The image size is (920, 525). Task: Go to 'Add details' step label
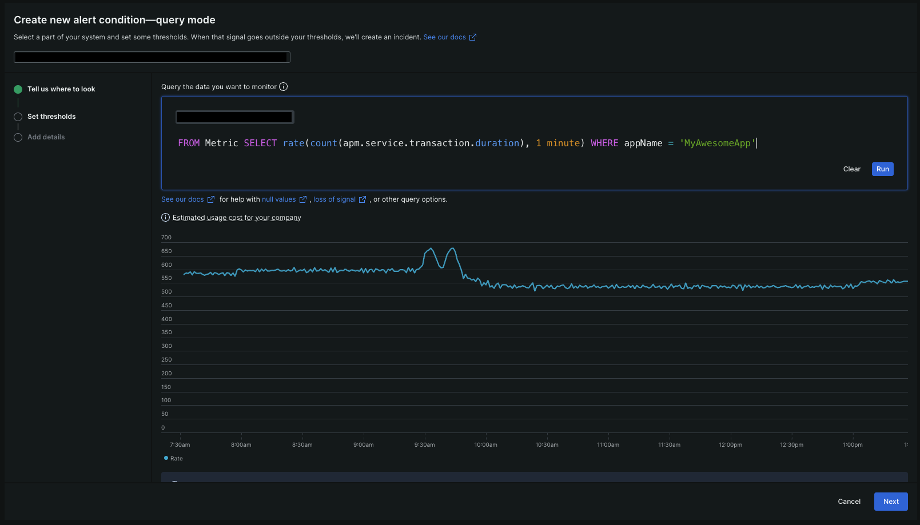point(46,137)
